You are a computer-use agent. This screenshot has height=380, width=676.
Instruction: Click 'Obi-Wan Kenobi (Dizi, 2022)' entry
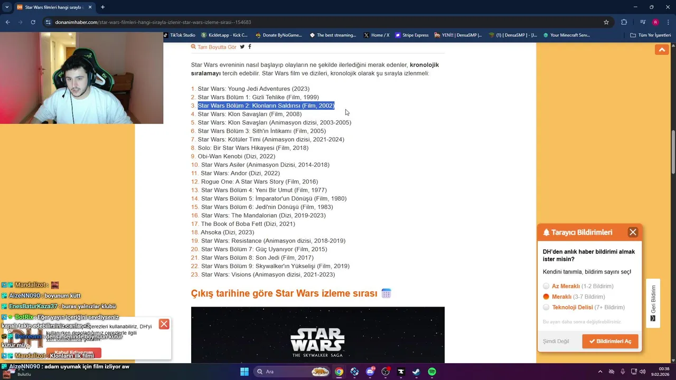pyautogui.click(x=237, y=156)
